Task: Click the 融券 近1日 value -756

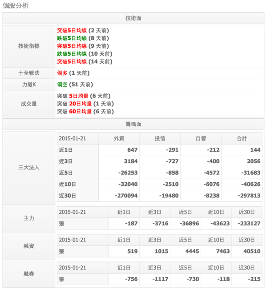Action: click(131, 279)
